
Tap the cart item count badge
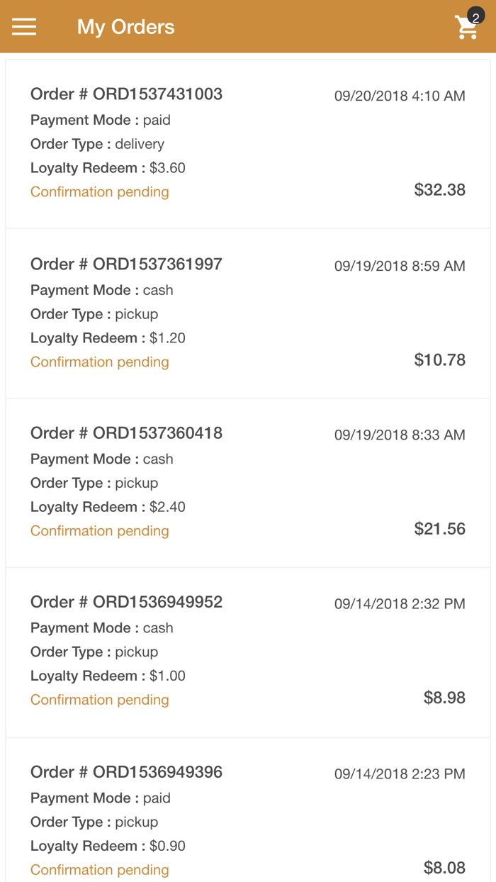(476, 18)
